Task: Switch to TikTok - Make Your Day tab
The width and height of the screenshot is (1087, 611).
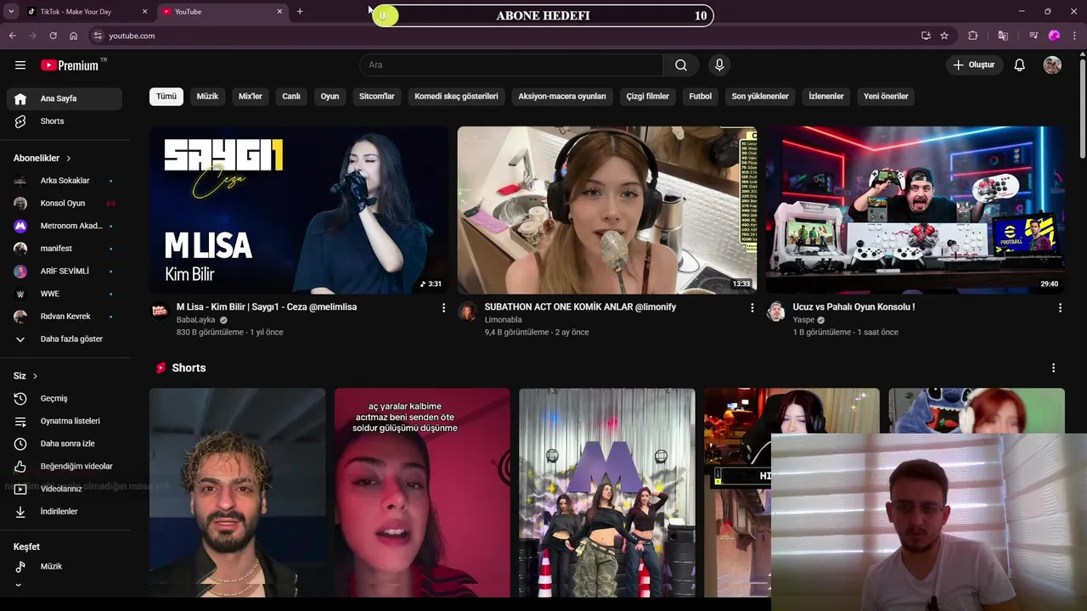Action: pos(87,12)
